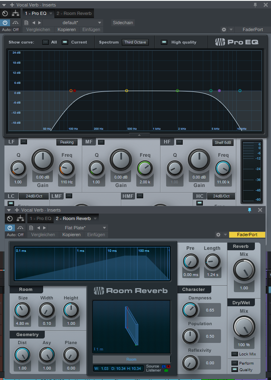Screen dimensions: 271x380
Task: Enable the HMF band
Action: (140, 196)
